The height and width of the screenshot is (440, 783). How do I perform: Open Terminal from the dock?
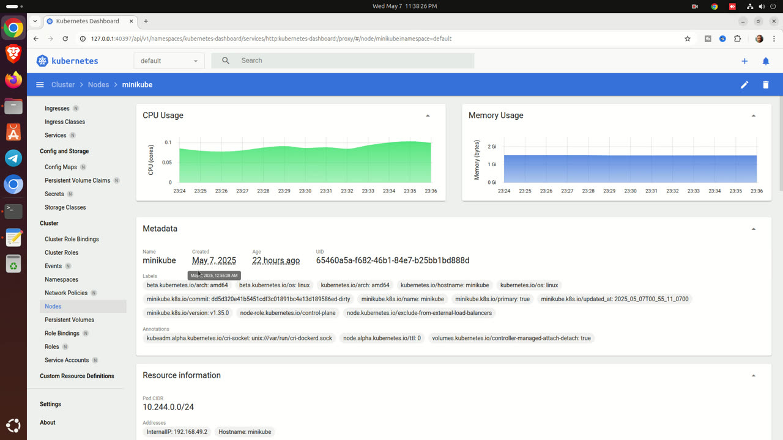(x=13, y=210)
